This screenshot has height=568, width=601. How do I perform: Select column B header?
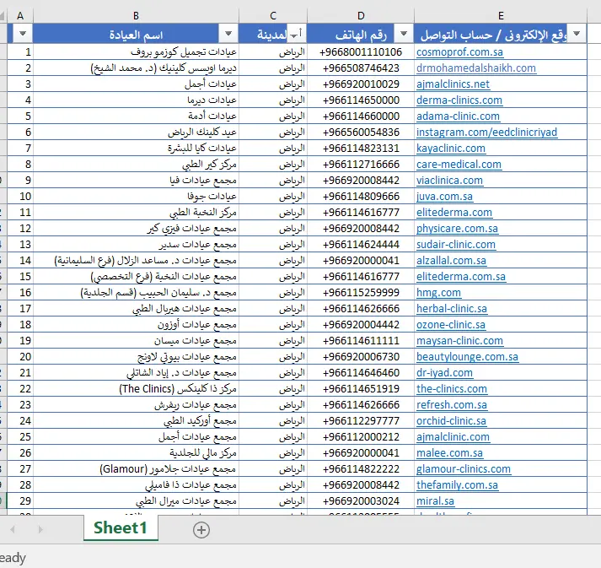(x=136, y=16)
